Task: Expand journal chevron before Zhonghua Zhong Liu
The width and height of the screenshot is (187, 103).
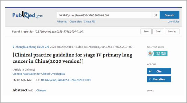Action: pyautogui.click(x=14, y=47)
